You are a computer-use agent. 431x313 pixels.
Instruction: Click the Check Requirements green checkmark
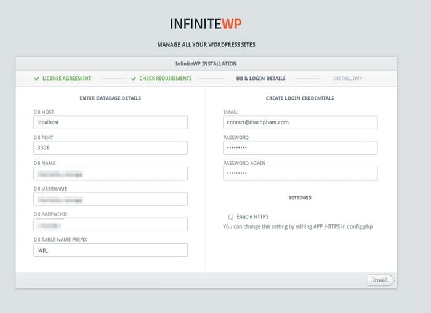(x=134, y=79)
